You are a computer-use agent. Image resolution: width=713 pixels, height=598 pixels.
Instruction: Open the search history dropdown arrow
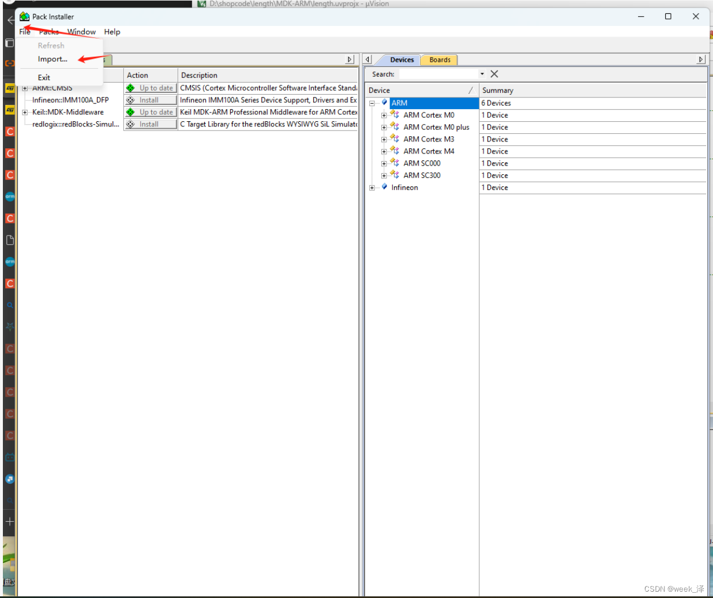pos(482,74)
